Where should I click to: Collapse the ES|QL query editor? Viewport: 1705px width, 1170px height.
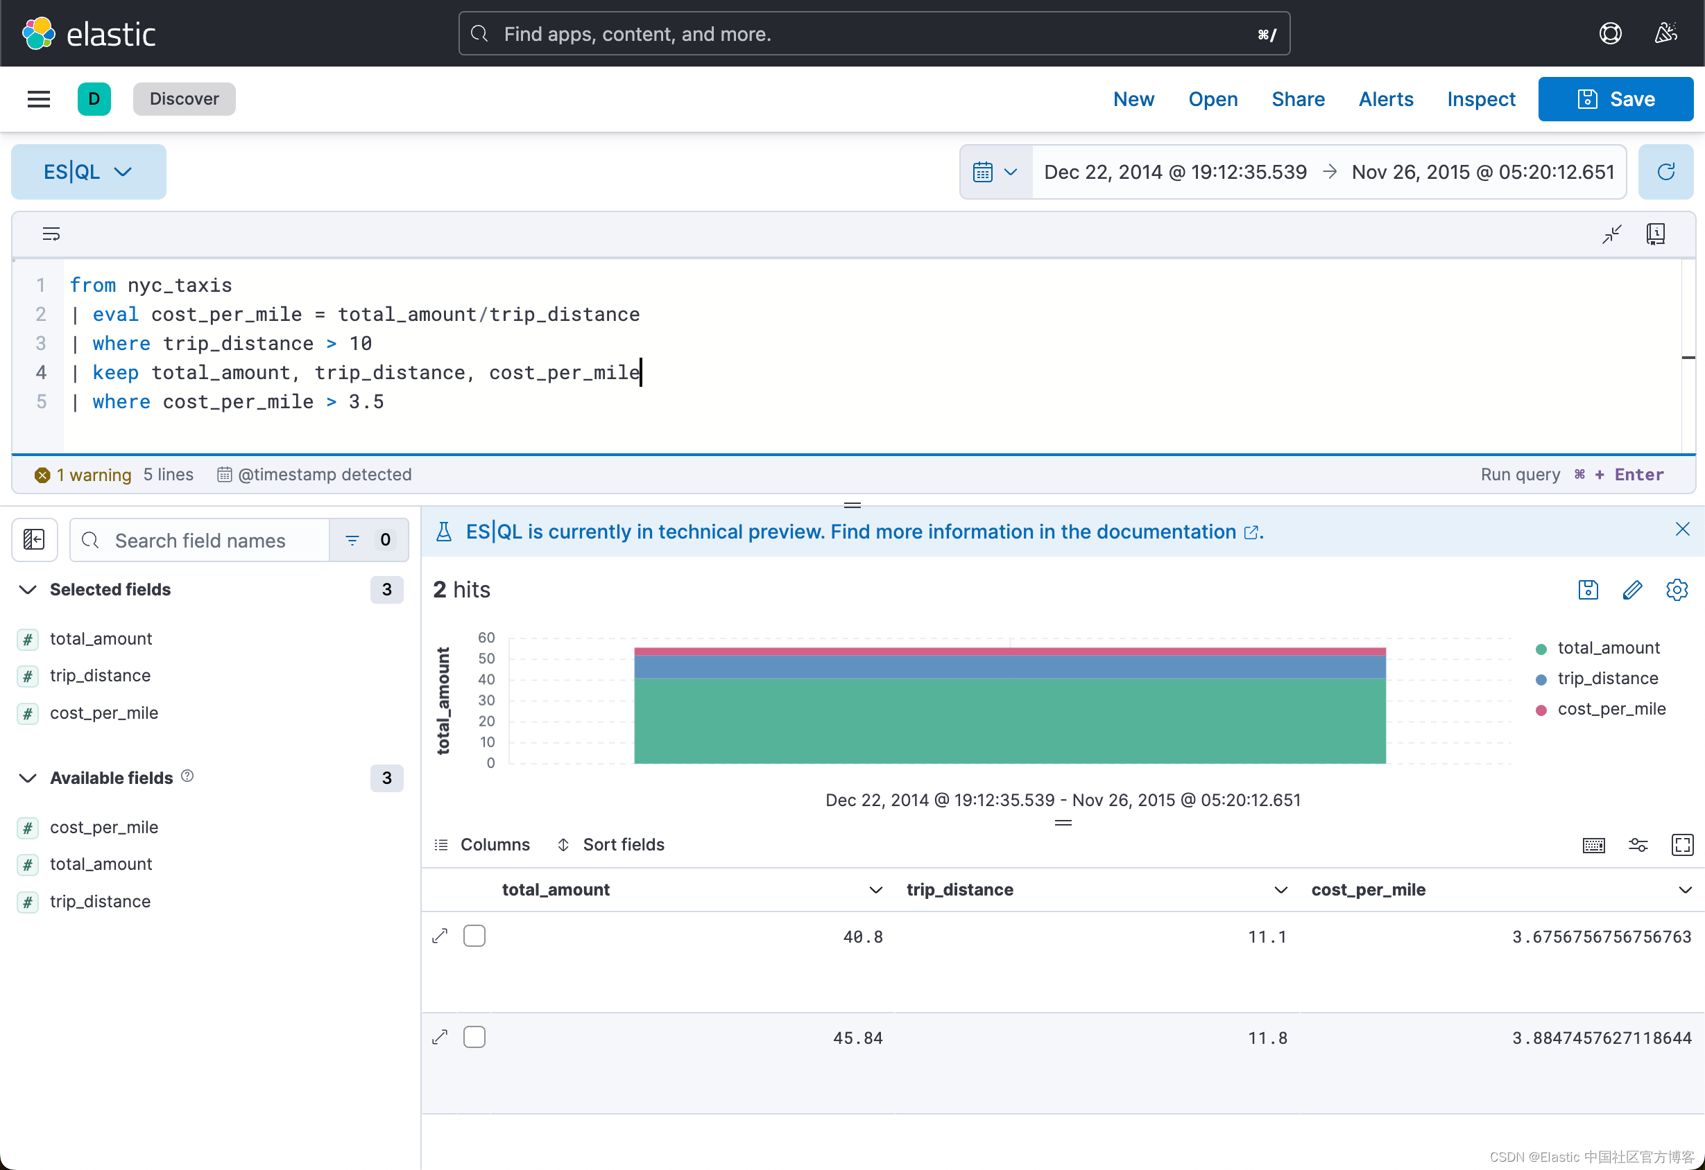[x=1611, y=233]
